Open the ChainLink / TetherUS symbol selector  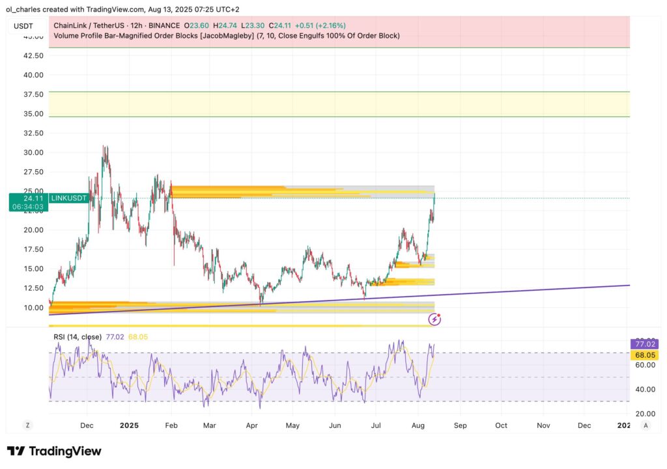pos(89,25)
